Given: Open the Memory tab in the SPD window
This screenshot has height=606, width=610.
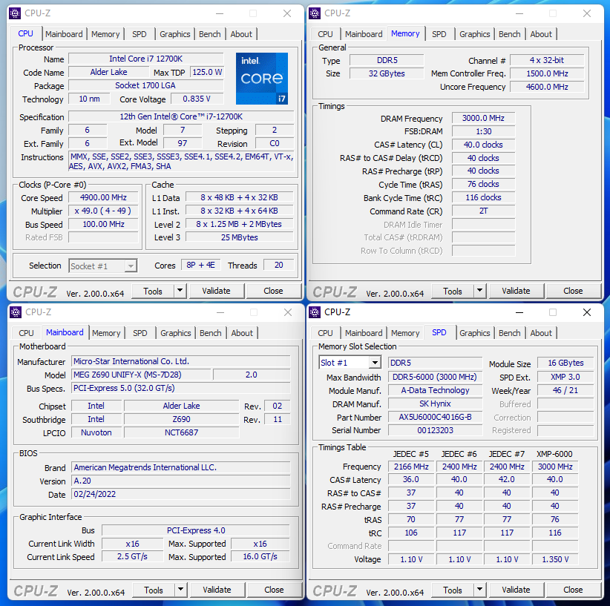Looking at the screenshot, I should pos(405,333).
